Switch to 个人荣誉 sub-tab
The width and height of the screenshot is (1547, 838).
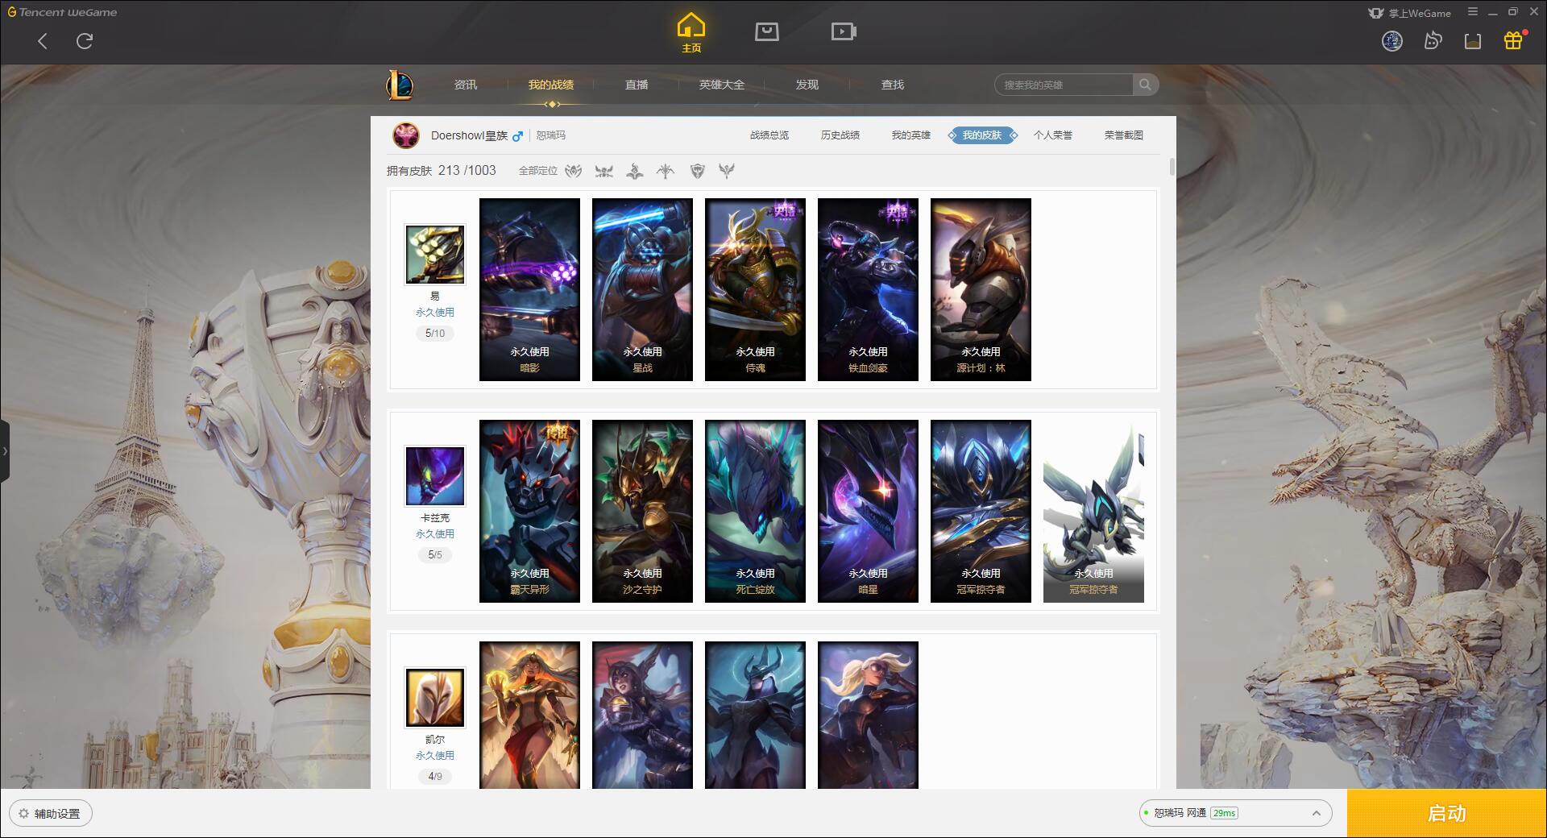[x=1053, y=135]
